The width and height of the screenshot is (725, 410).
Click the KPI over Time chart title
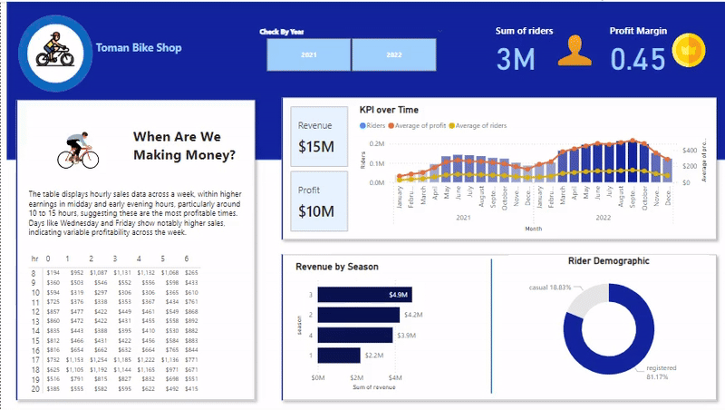[x=389, y=110]
